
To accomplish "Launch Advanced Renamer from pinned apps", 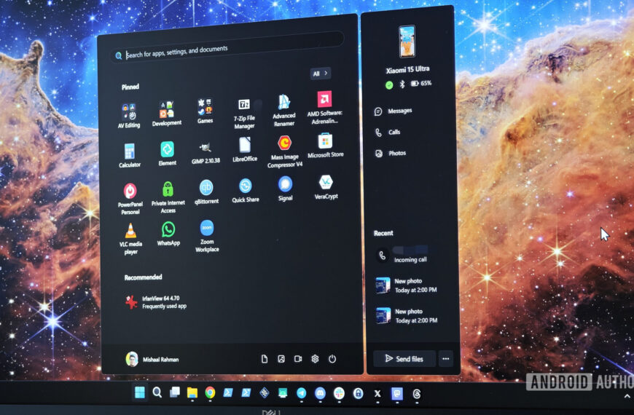I will [x=284, y=111].
